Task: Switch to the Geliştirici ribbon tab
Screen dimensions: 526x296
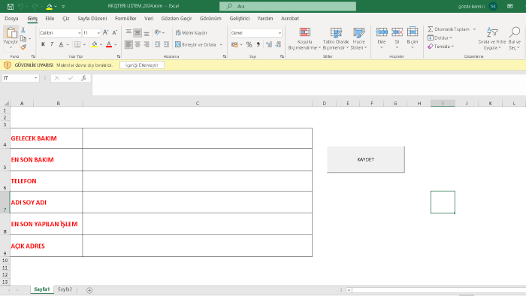Action: pos(239,19)
